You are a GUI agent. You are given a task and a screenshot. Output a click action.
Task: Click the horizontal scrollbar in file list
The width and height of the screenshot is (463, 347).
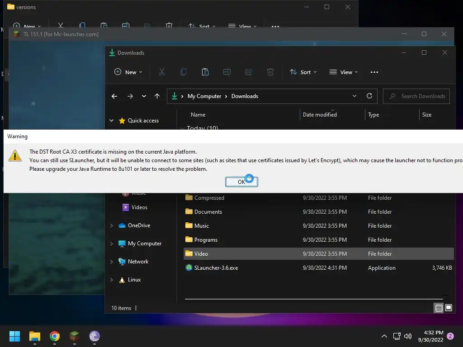click(x=314, y=299)
